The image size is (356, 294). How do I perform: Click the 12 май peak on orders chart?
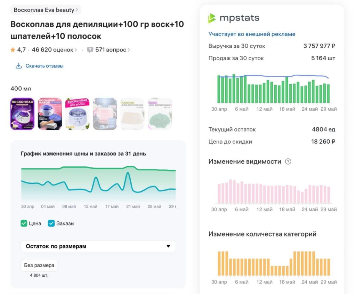point(96,178)
